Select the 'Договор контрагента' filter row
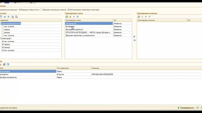This screenshot has height=113, width=202. [x=28, y=78]
